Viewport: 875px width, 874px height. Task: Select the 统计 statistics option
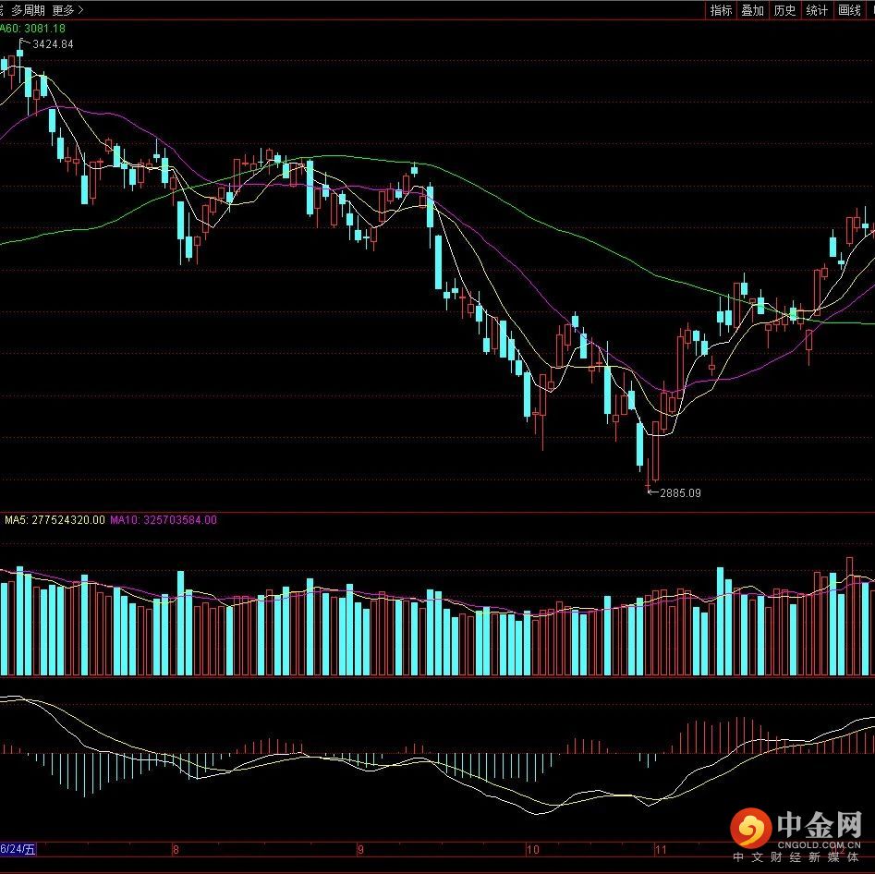[817, 10]
